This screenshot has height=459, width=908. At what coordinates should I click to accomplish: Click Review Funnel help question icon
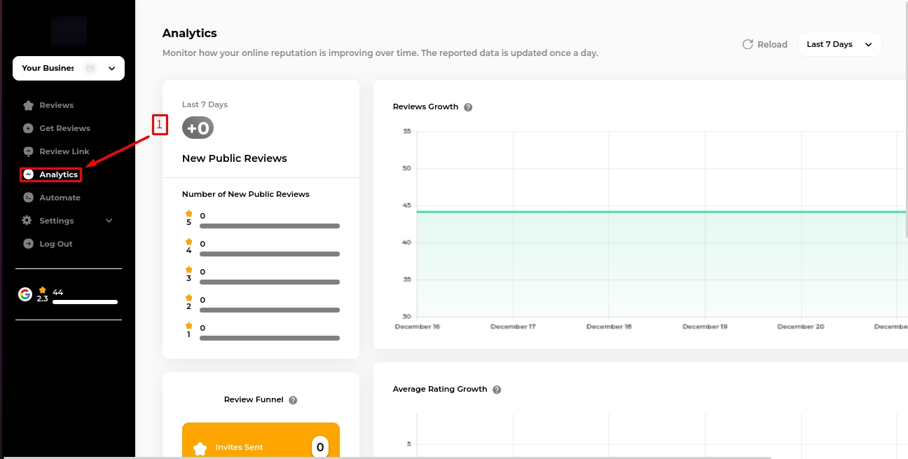[x=293, y=400]
